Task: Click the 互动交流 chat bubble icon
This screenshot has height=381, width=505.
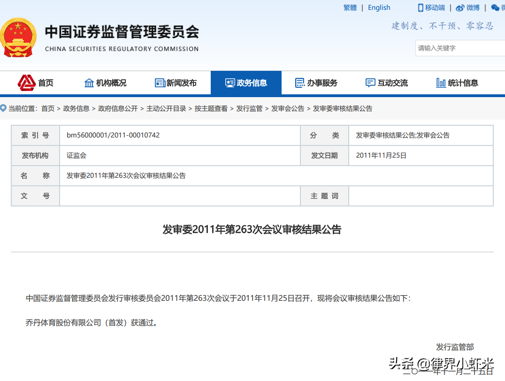Action: click(369, 83)
